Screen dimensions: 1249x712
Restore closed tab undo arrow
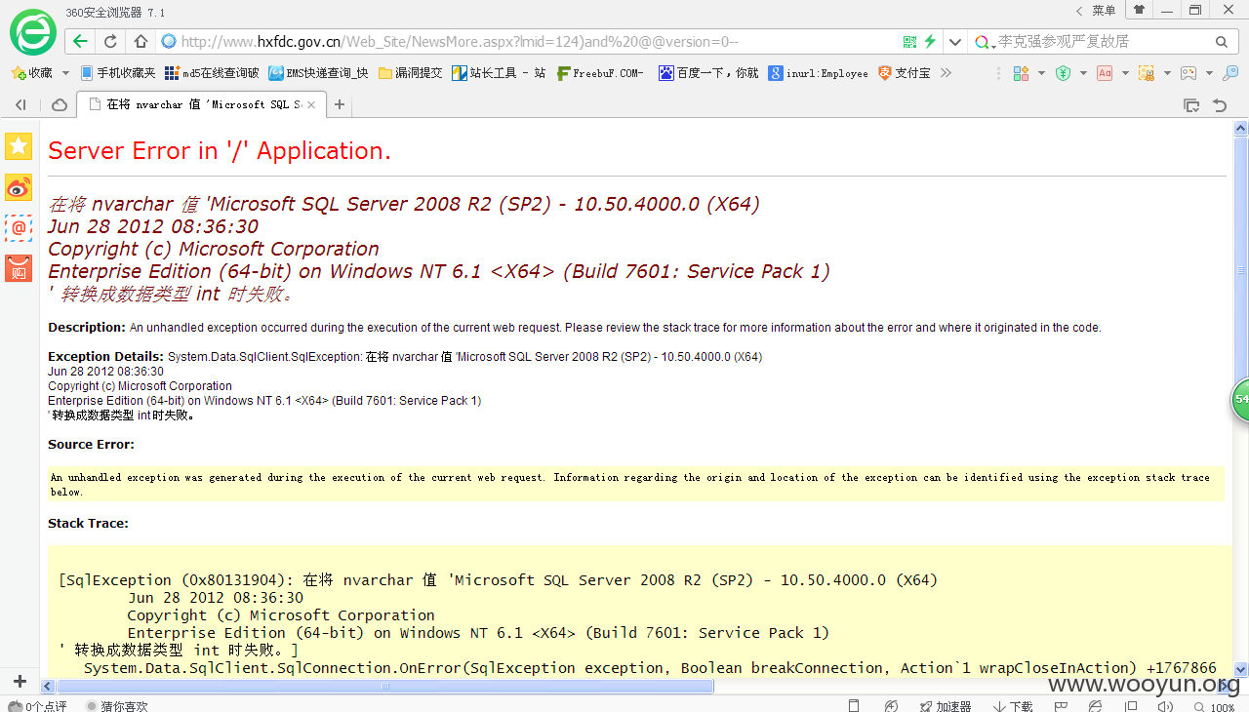[x=1220, y=104]
